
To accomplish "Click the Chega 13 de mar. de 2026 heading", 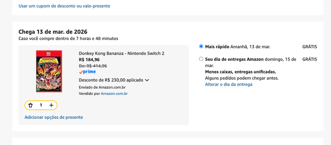I will coord(53,32).
